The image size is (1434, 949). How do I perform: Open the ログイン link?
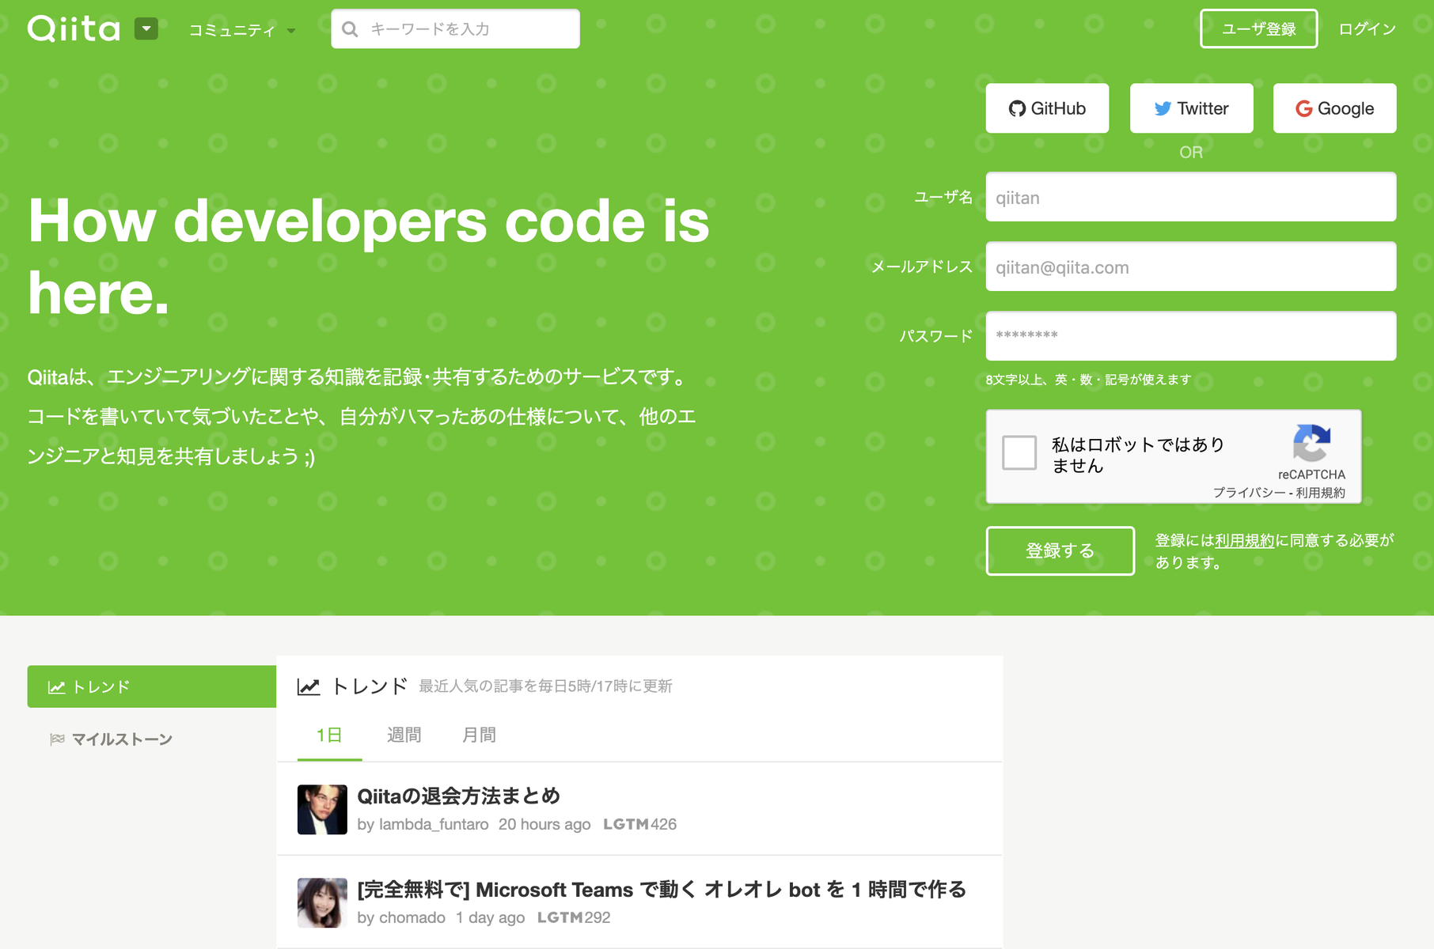point(1367,29)
